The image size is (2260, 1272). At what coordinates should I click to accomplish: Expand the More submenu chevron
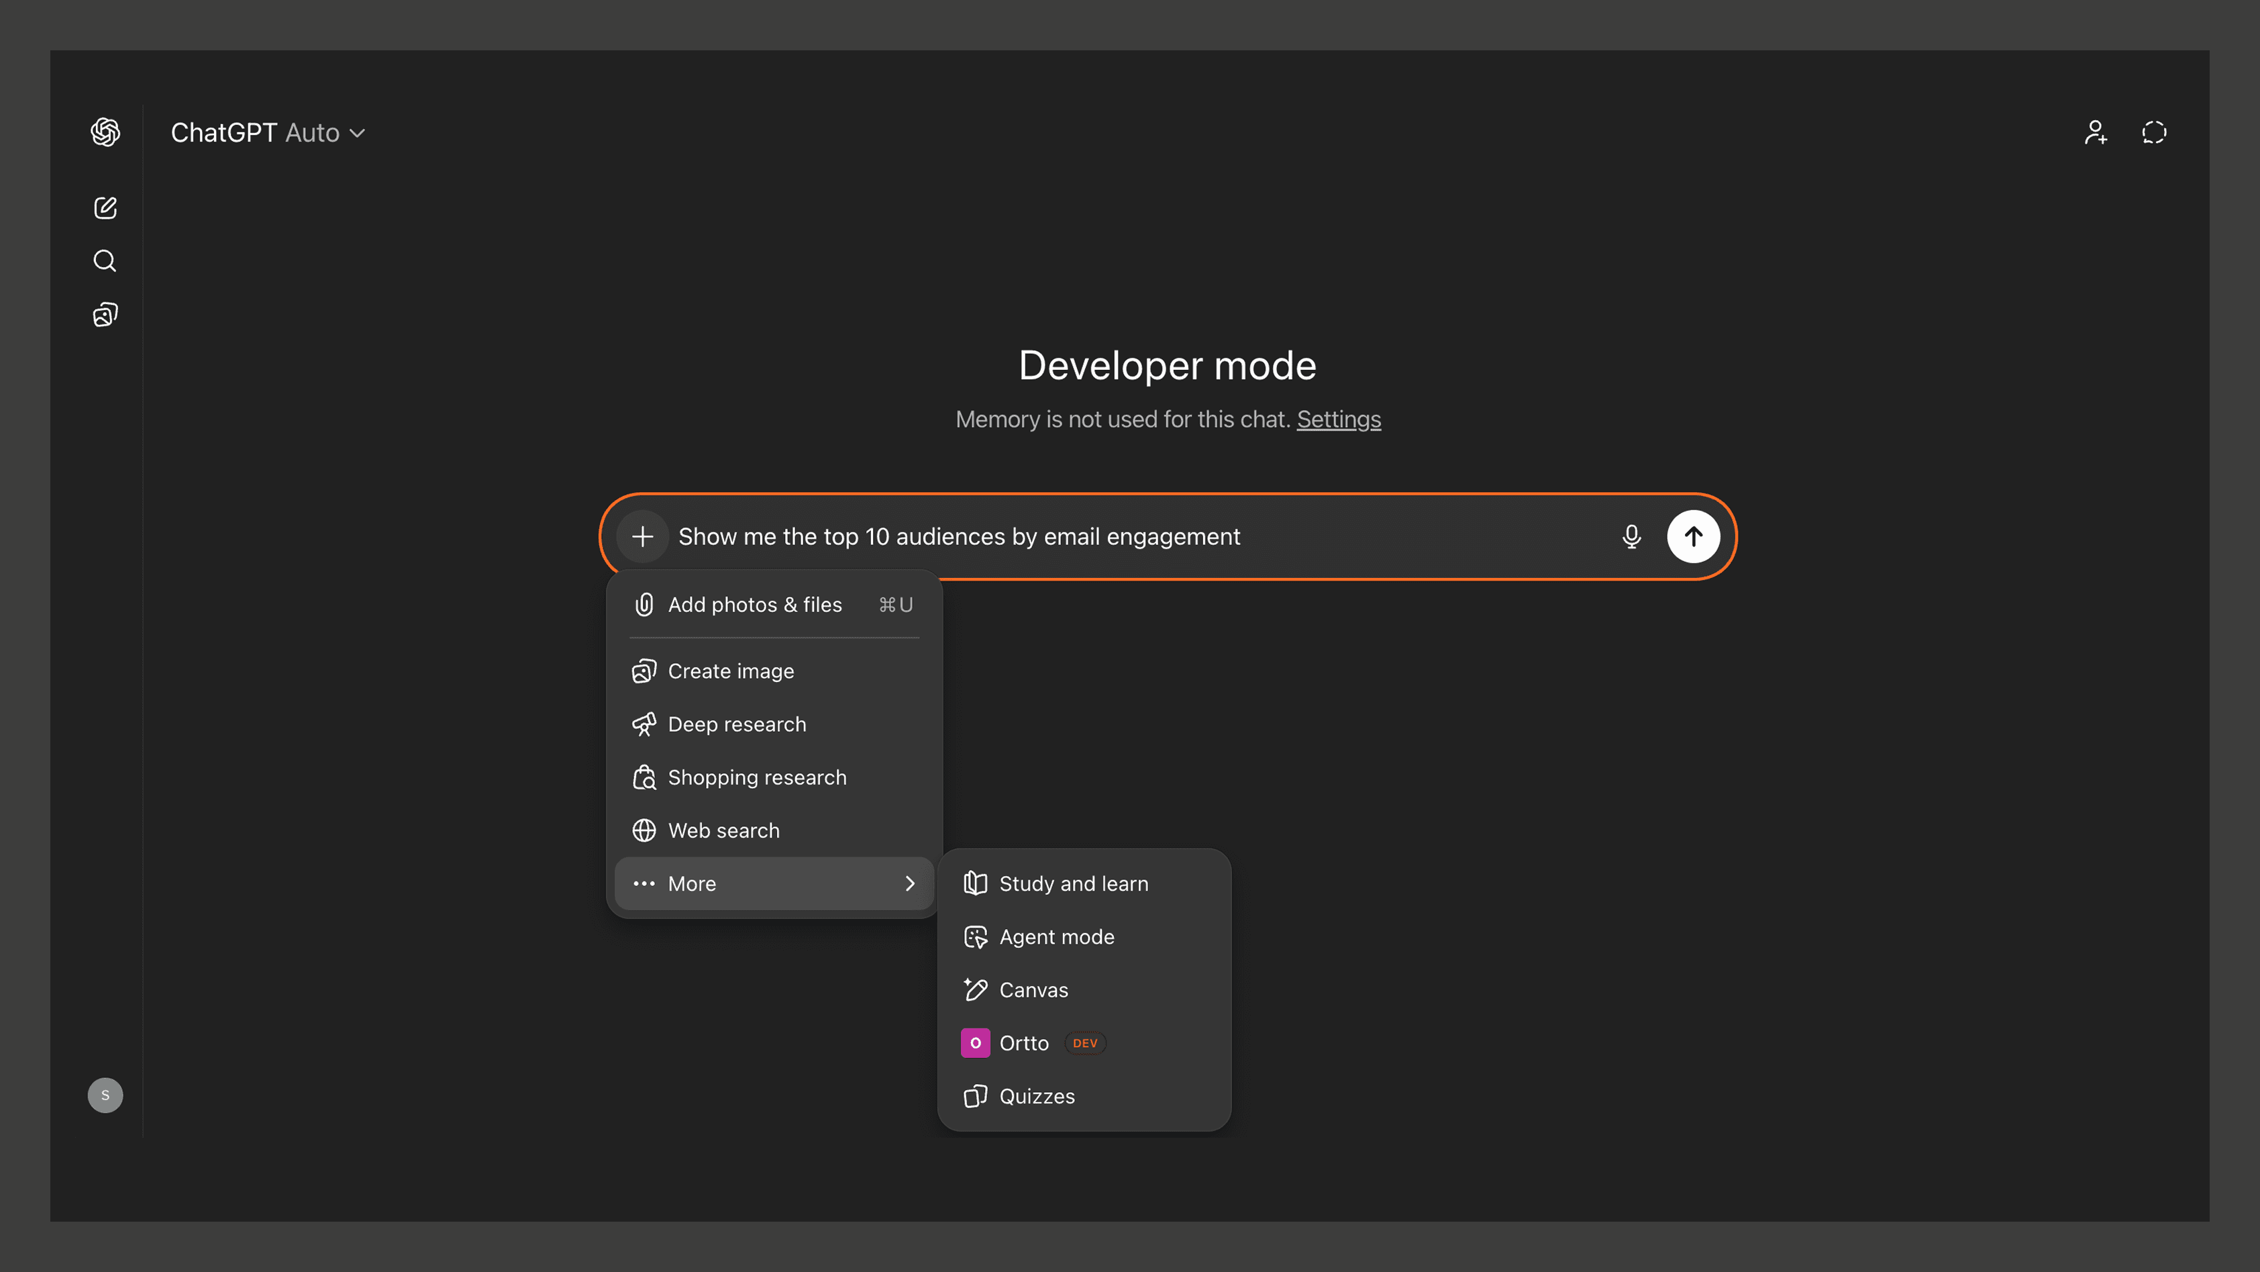[x=910, y=883]
